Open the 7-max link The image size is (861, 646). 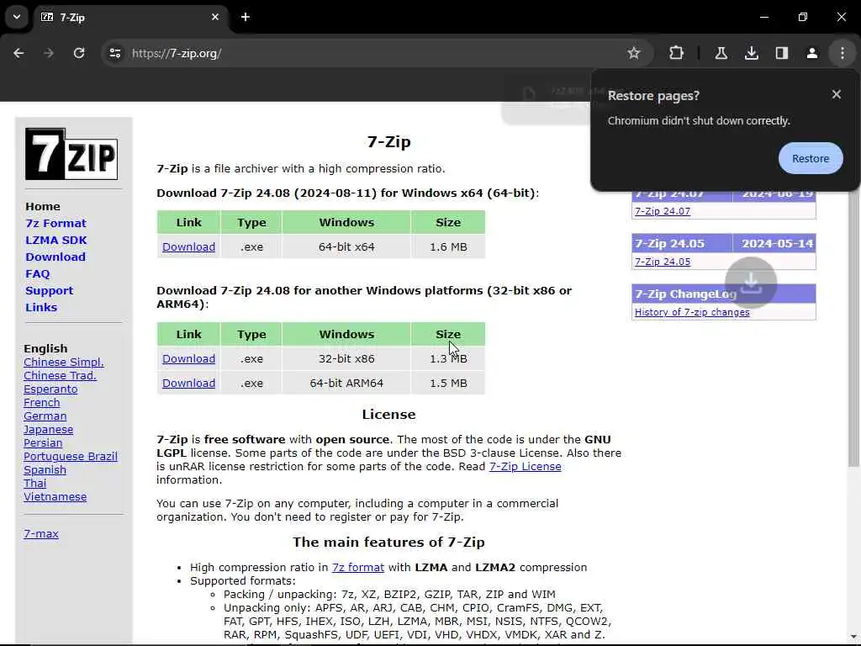(x=41, y=534)
